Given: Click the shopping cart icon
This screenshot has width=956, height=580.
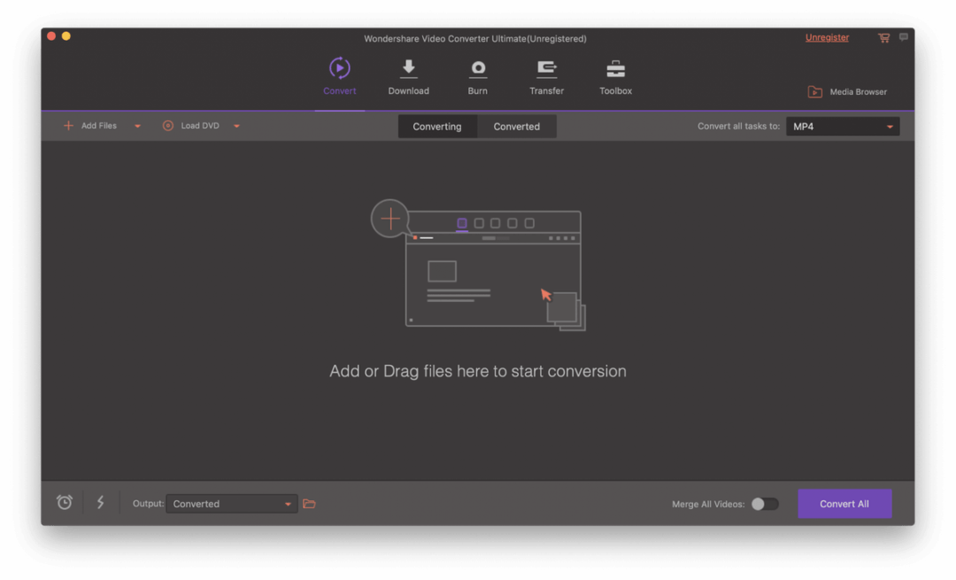Looking at the screenshot, I should (x=883, y=38).
